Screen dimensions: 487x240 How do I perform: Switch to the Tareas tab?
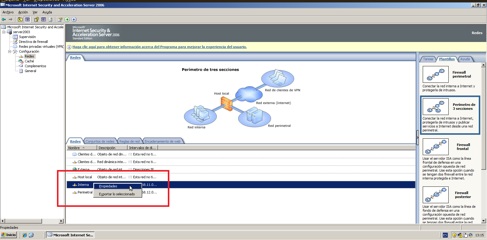click(428, 59)
